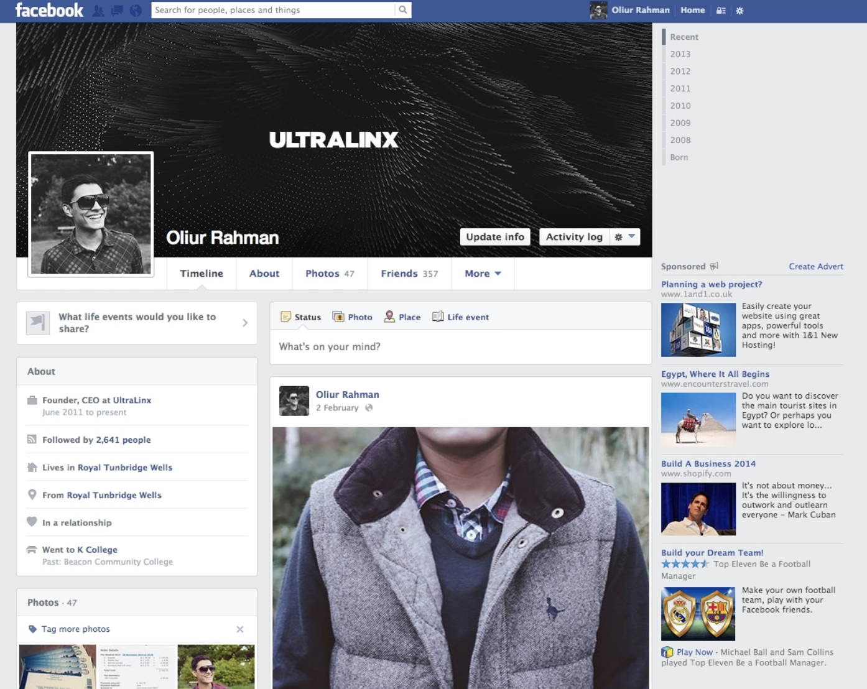Open the post's vest photo
Viewport: 867px width, 689px height.
461,558
